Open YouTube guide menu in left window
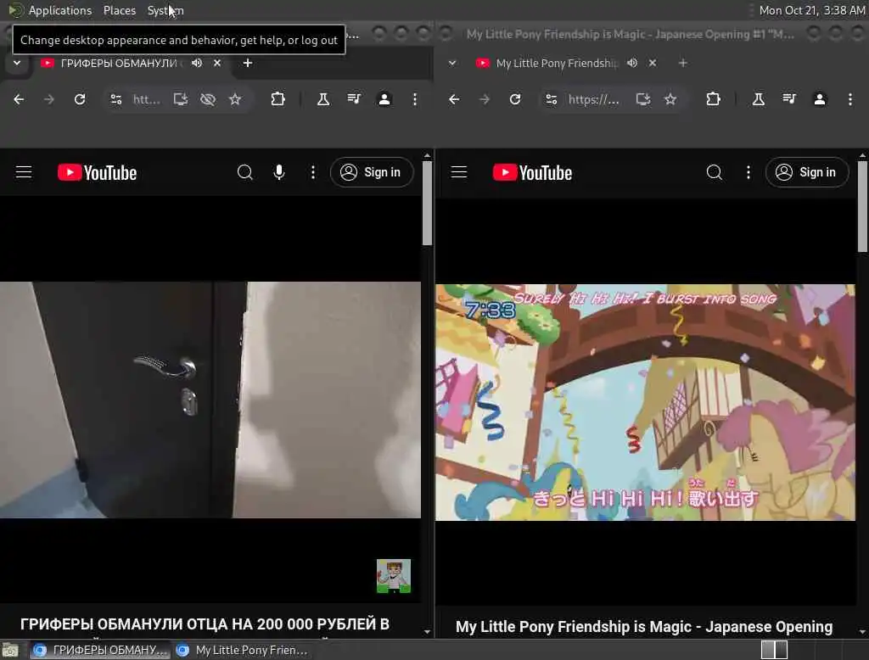This screenshot has height=660, width=869. 24,172
